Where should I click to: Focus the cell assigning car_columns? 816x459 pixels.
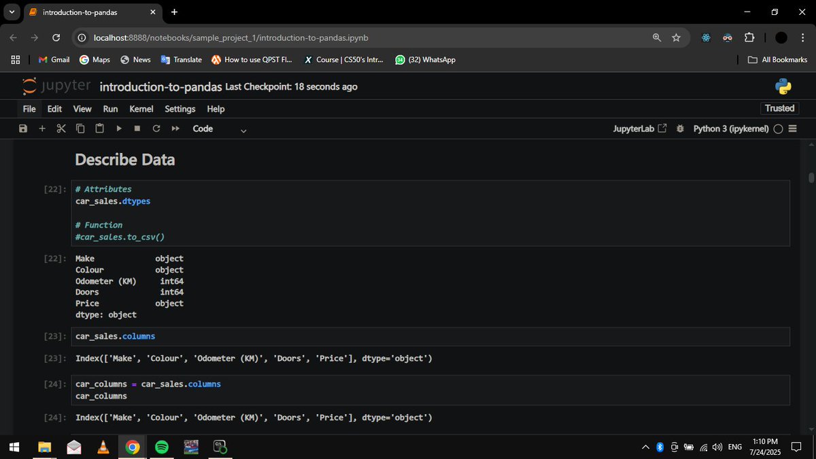click(x=432, y=390)
